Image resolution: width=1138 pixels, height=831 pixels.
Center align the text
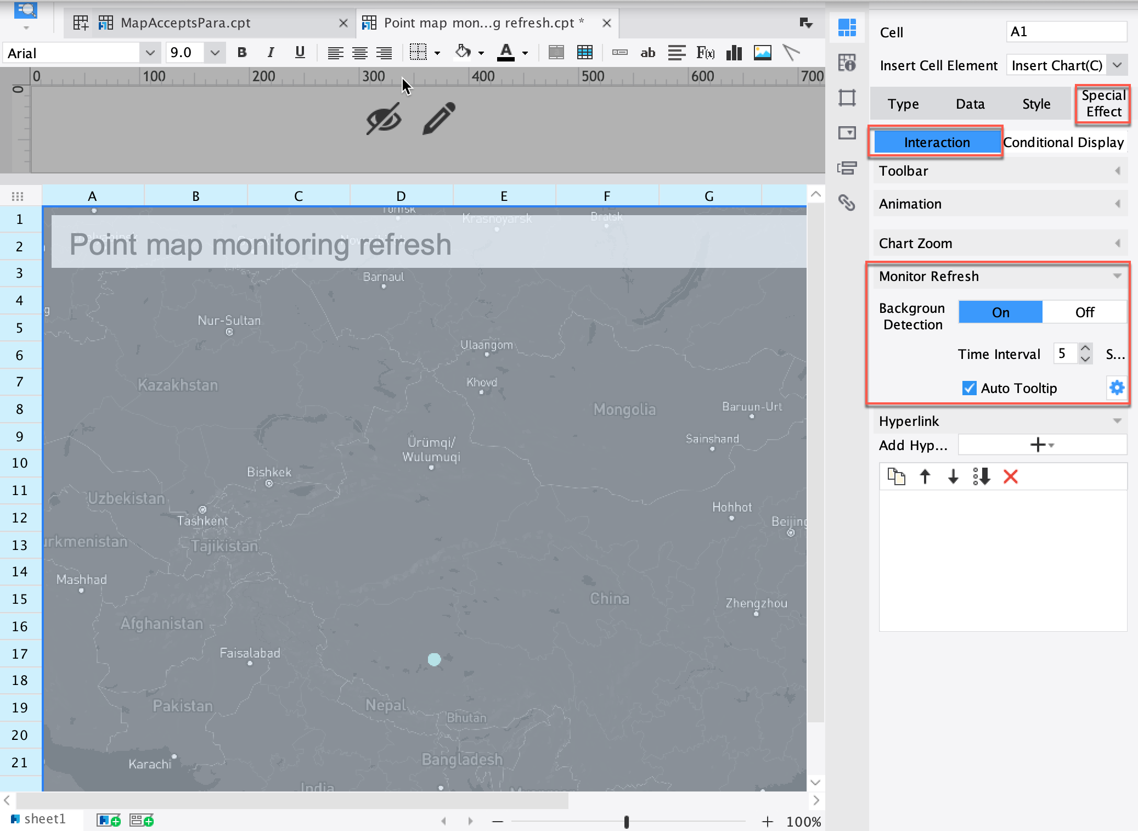359,53
